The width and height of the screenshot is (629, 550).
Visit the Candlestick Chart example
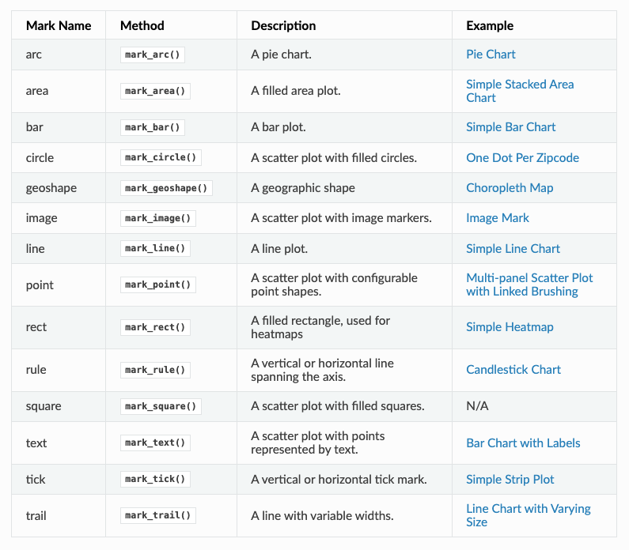pos(513,370)
